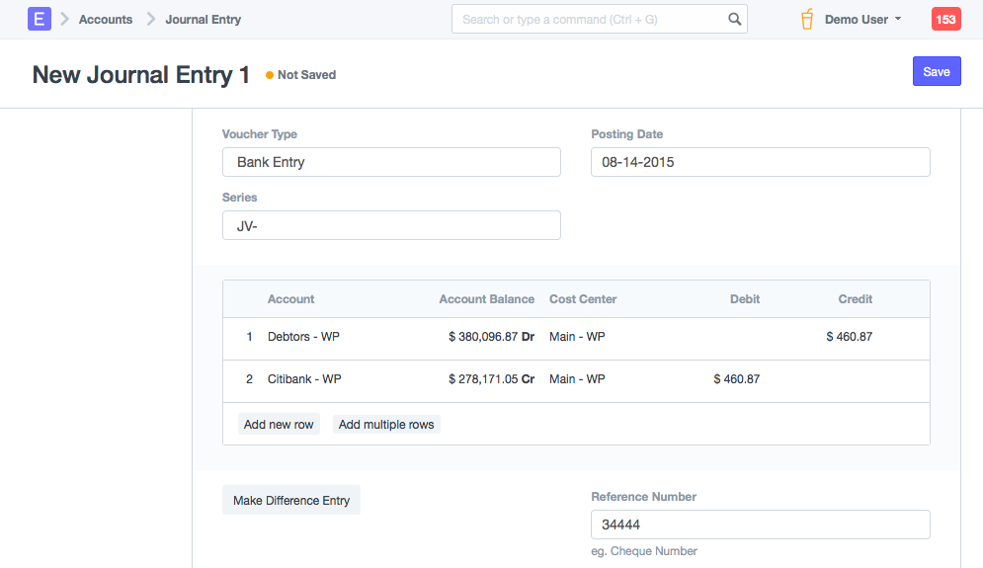Go to Accounts breadcrumb
This screenshot has height=568, width=983.
(x=106, y=19)
